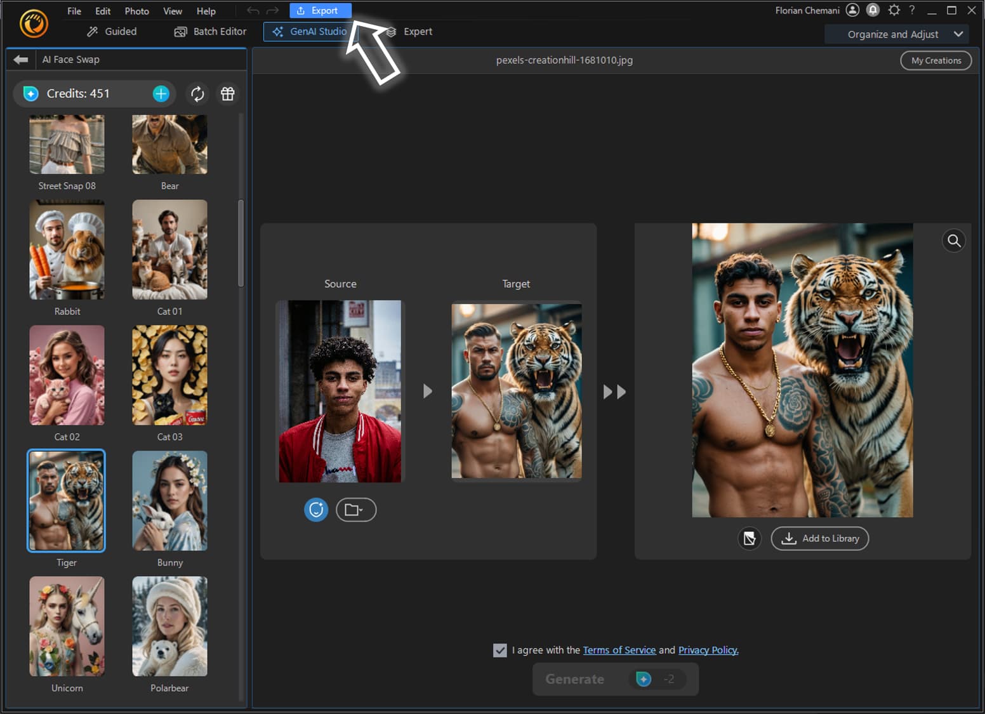Click Add to Library under the result
Viewport: 985px width, 714px height.
click(819, 538)
